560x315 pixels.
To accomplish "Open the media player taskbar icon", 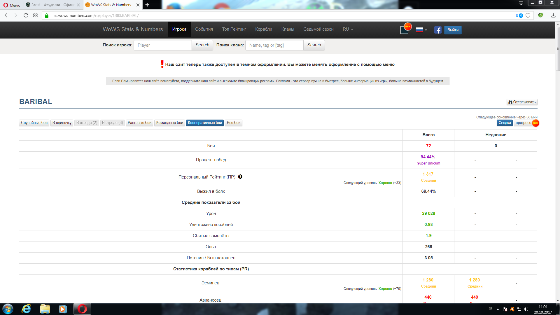I will [x=63, y=309].
